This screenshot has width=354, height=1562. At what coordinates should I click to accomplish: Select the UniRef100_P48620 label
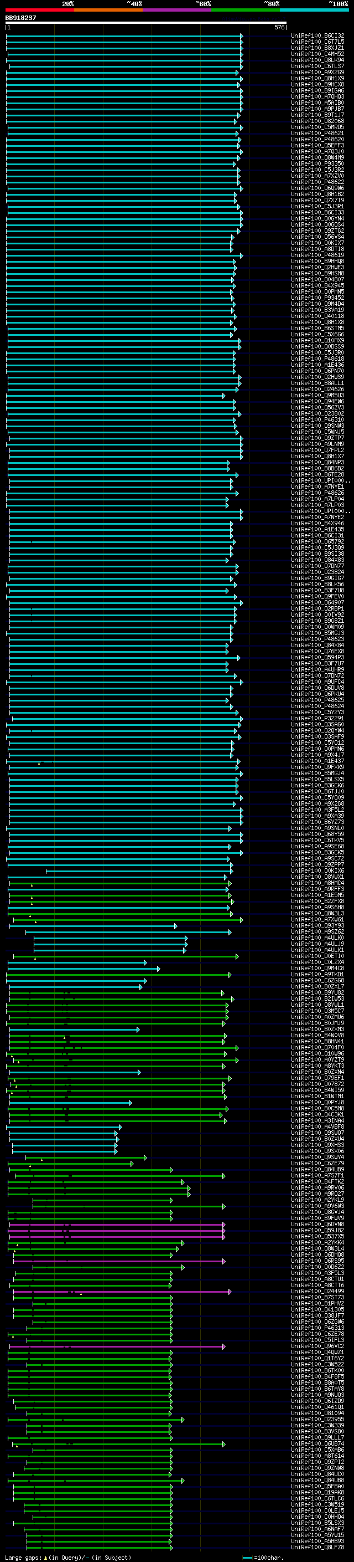coord(317,140)
